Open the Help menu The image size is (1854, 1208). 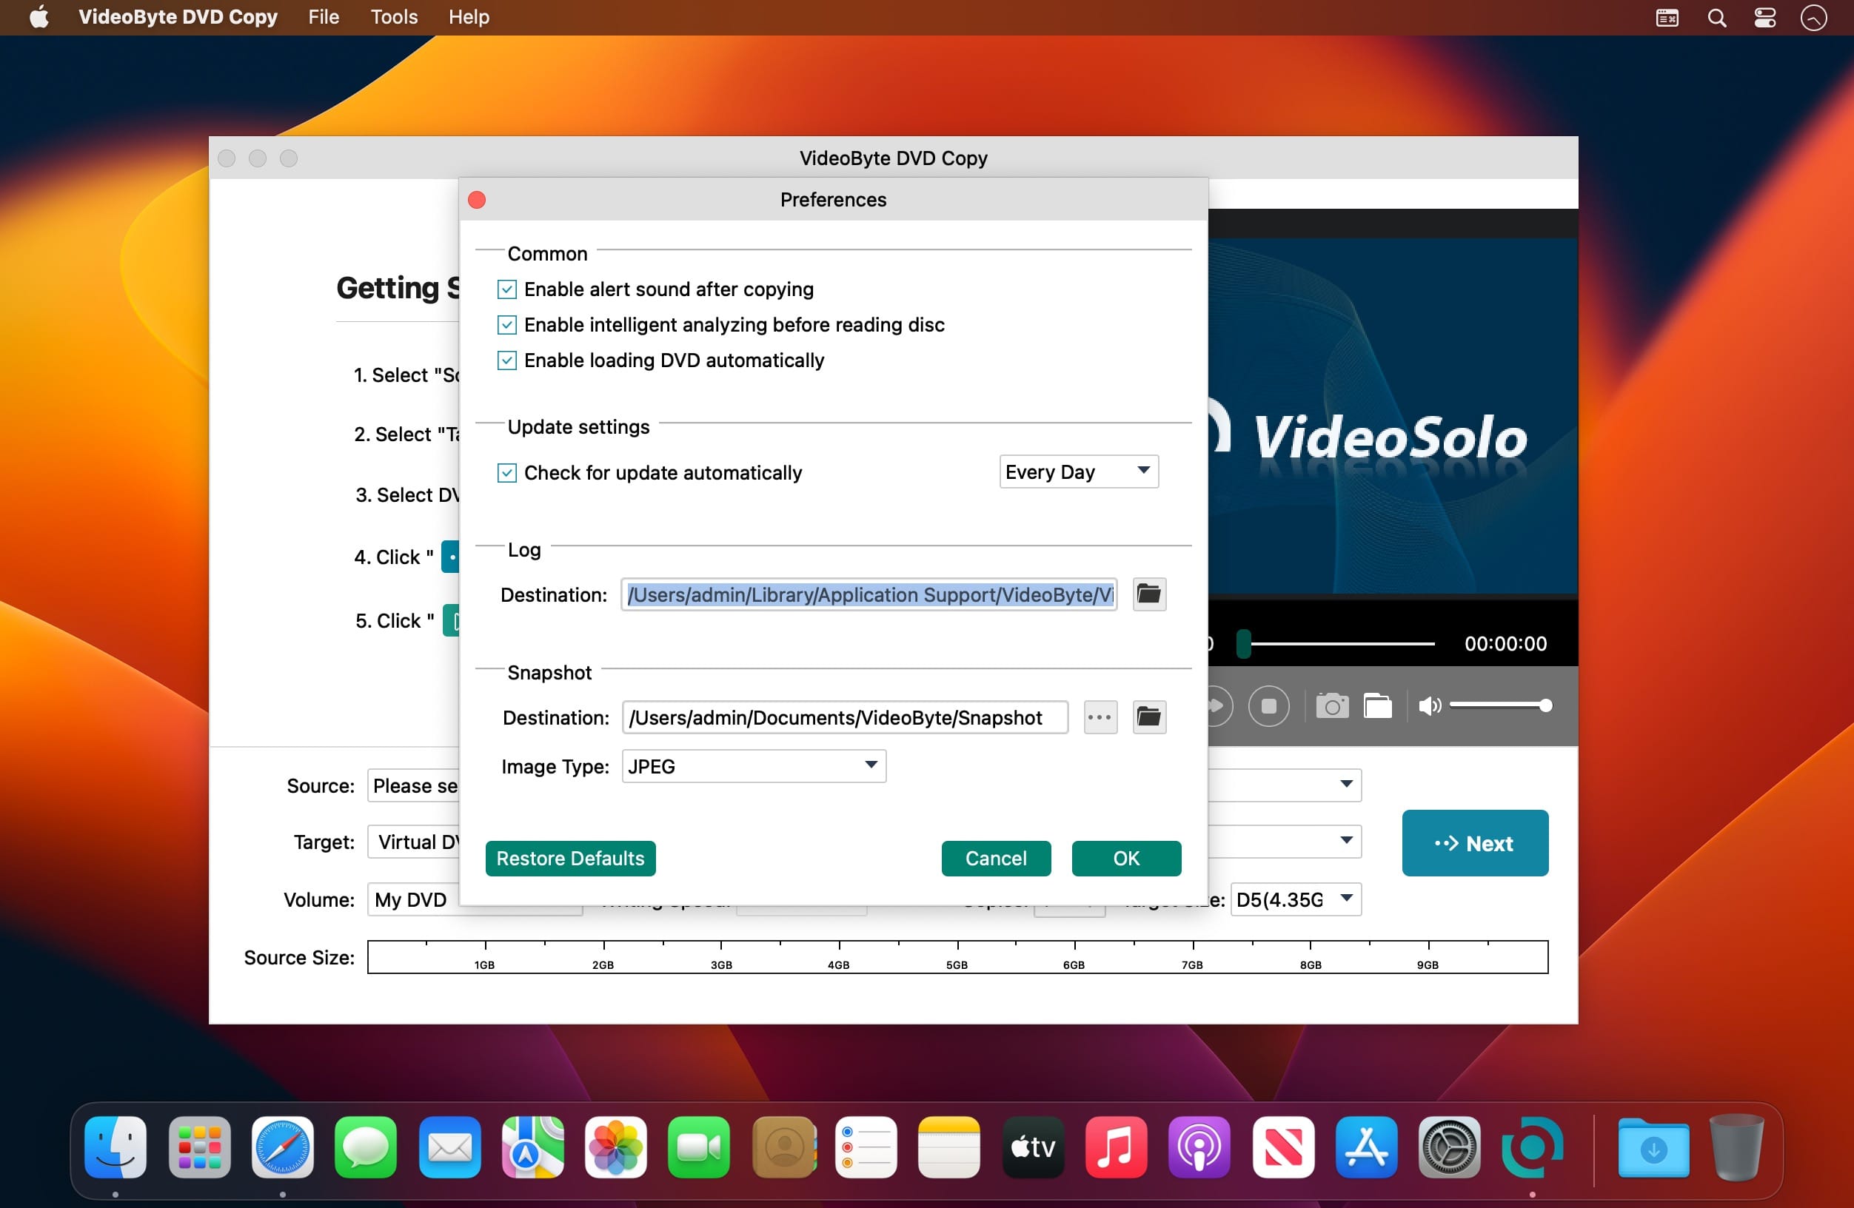click(x=469, y=17)
